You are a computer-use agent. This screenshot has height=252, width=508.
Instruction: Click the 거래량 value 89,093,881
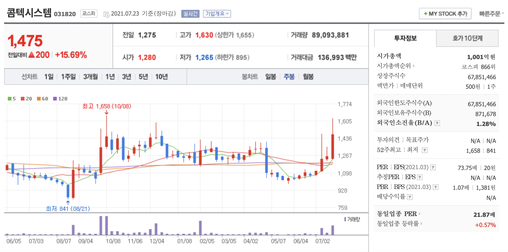click(x=330, y=35)
